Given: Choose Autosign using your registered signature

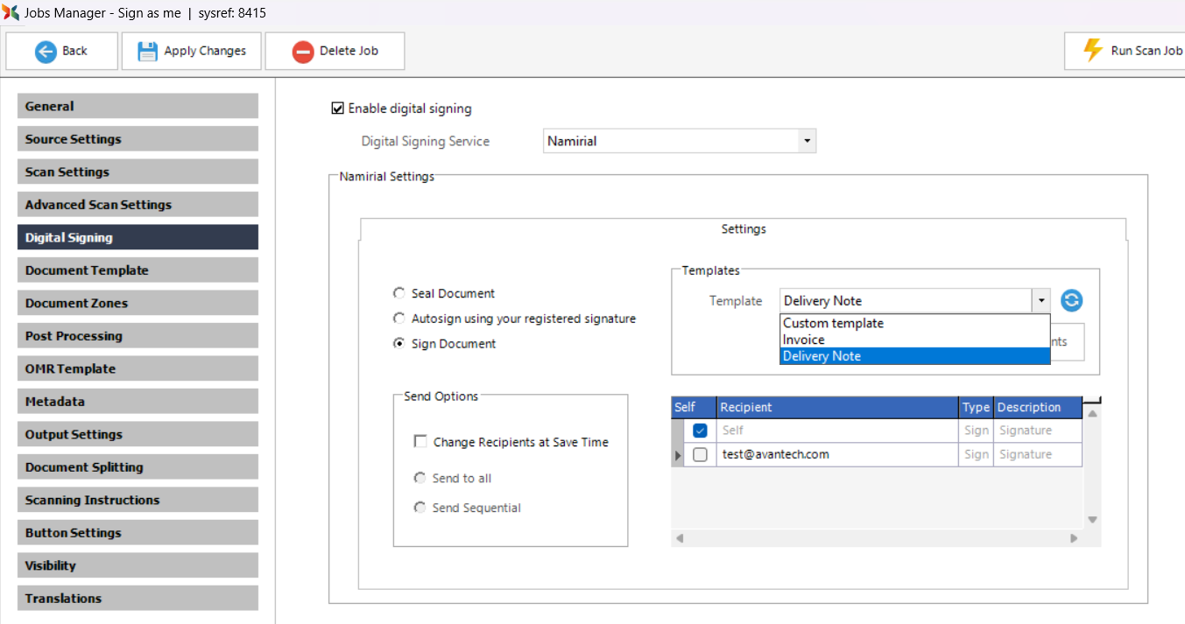Looking at the screenshot, I should pos(399,319).
